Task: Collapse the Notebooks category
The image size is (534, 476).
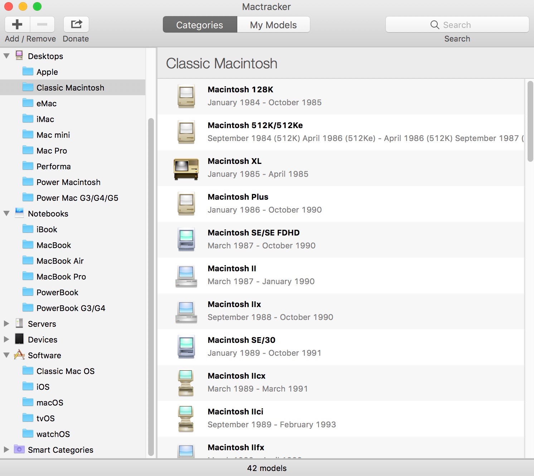Action: (x=6, y=213)
